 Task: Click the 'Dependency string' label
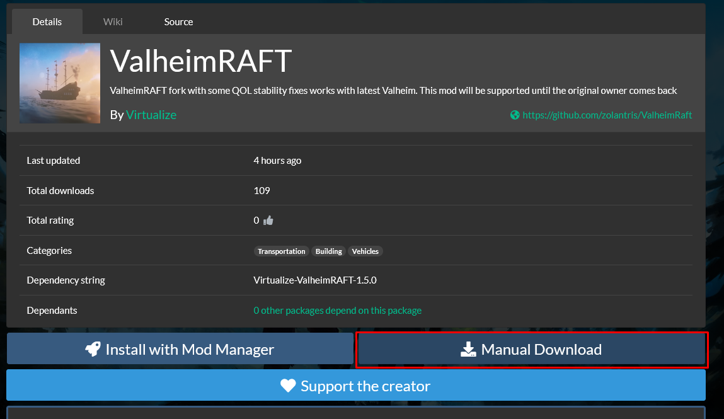(x=66, y=280)
